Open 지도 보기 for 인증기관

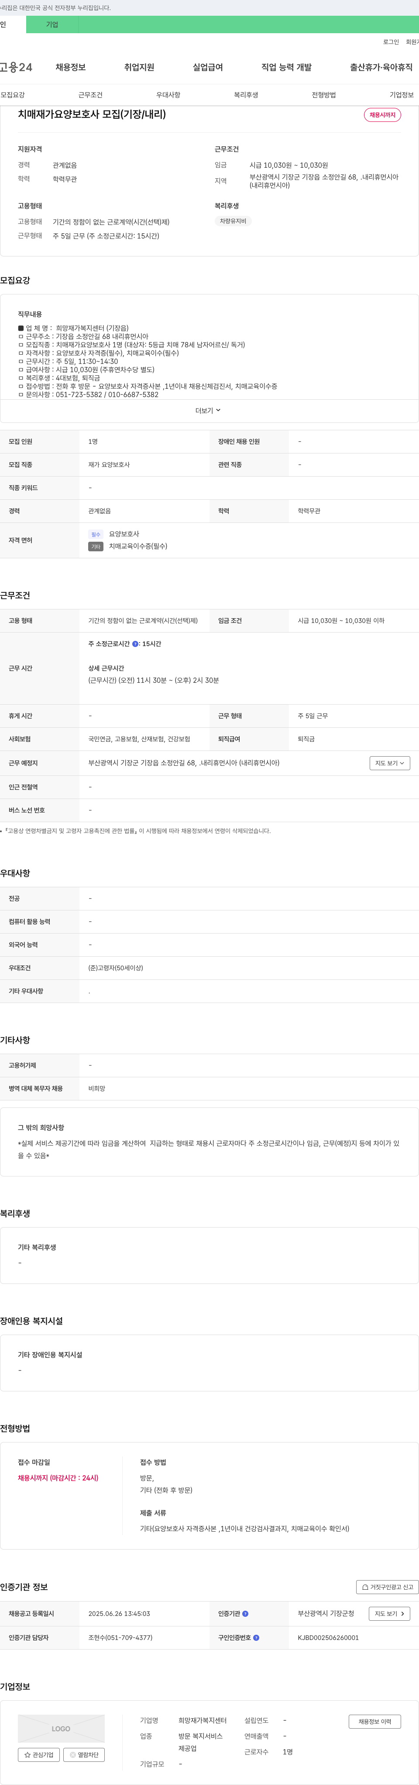pyautogui.click(x=389, y=1614)
